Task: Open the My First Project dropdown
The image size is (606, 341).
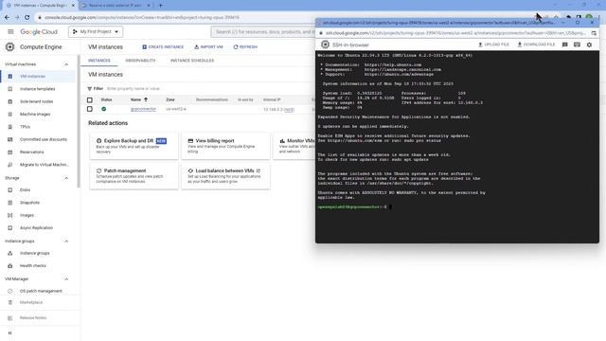Action: (x=96, y=31)
